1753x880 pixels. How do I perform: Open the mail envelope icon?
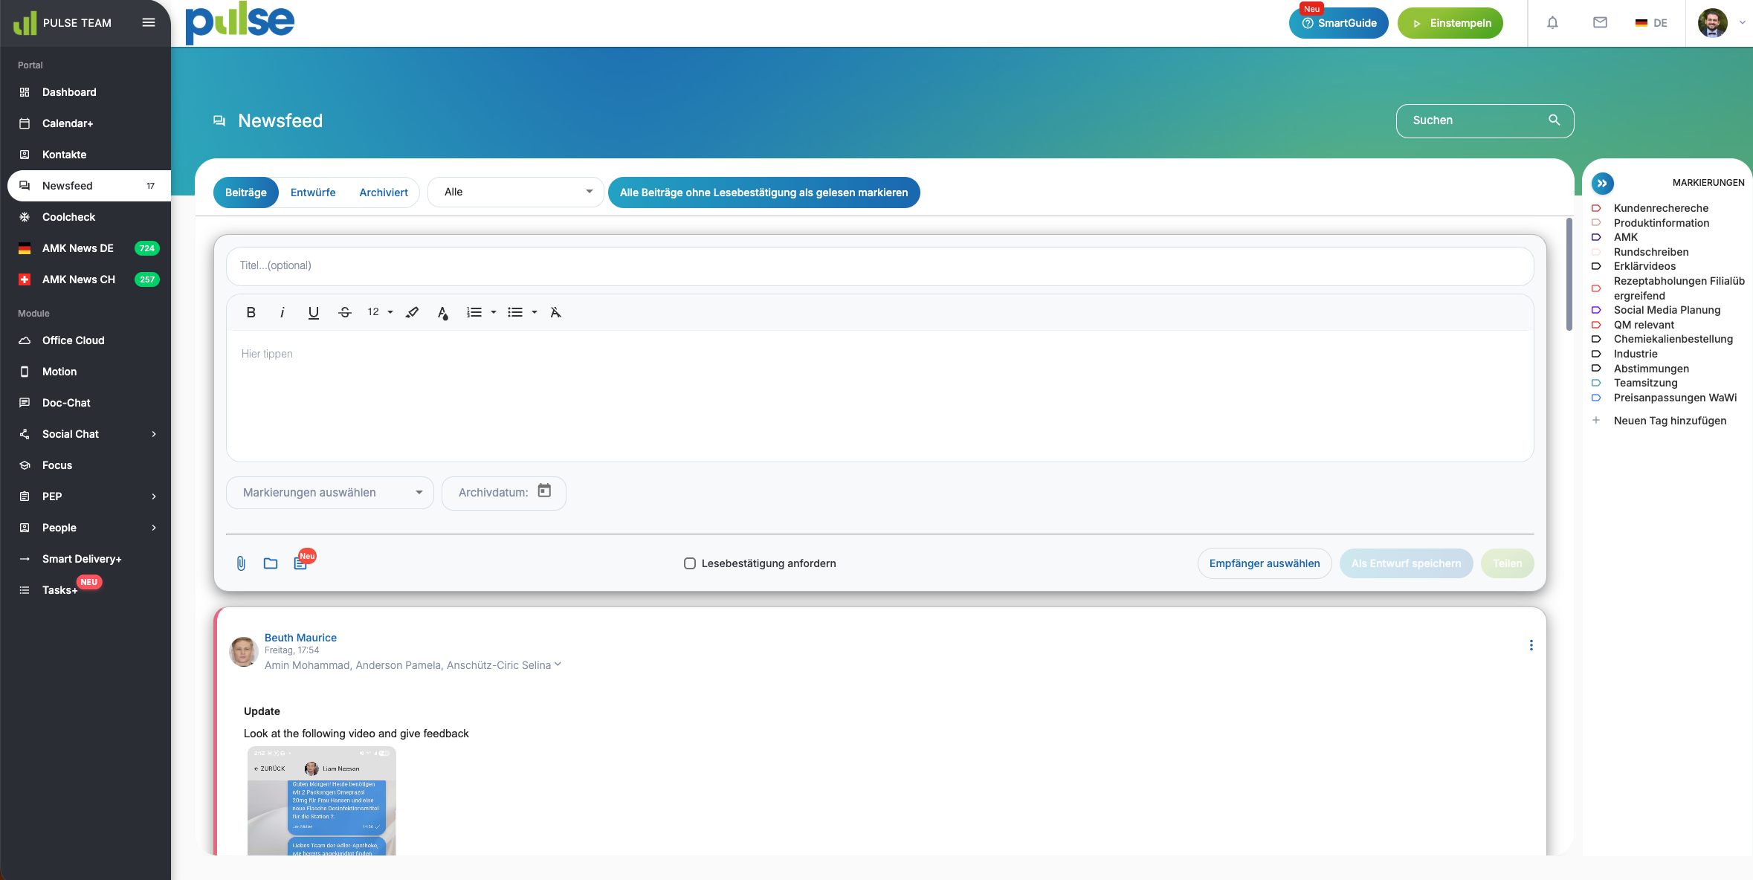tap(1600, 23)
